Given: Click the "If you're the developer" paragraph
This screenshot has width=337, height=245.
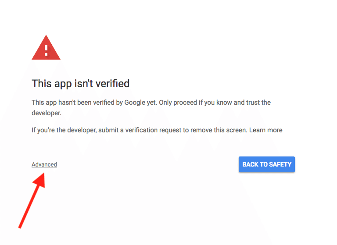Looking at the screenshot, I should pos(157,130).
